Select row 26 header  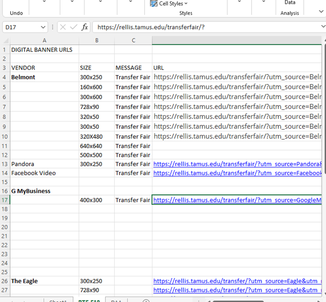click(x=5, y=281)
